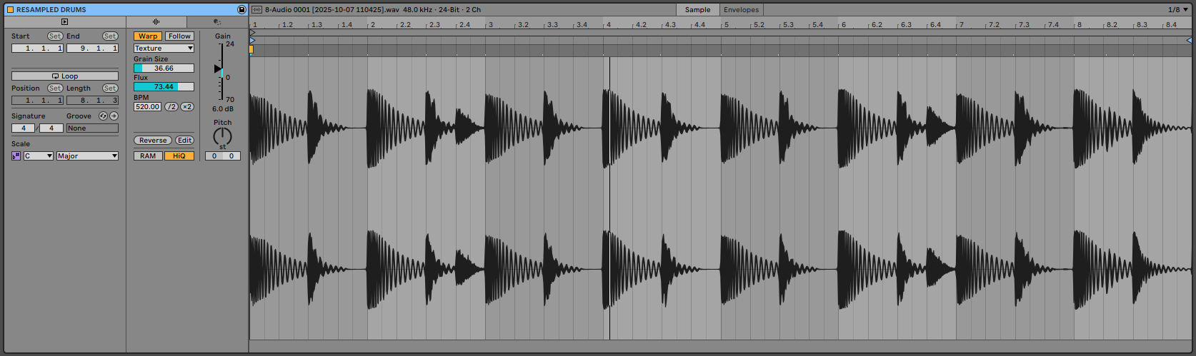Click the BPM 520.00 field

(x=148, y=107)
